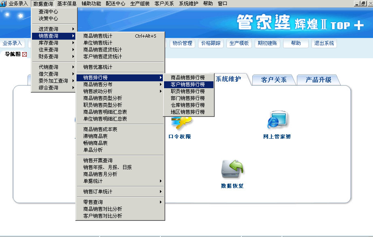Choose 部门销售排行榜 from the submenu
Viewport: 373px width, 237px height.
[x=189, y=98]
